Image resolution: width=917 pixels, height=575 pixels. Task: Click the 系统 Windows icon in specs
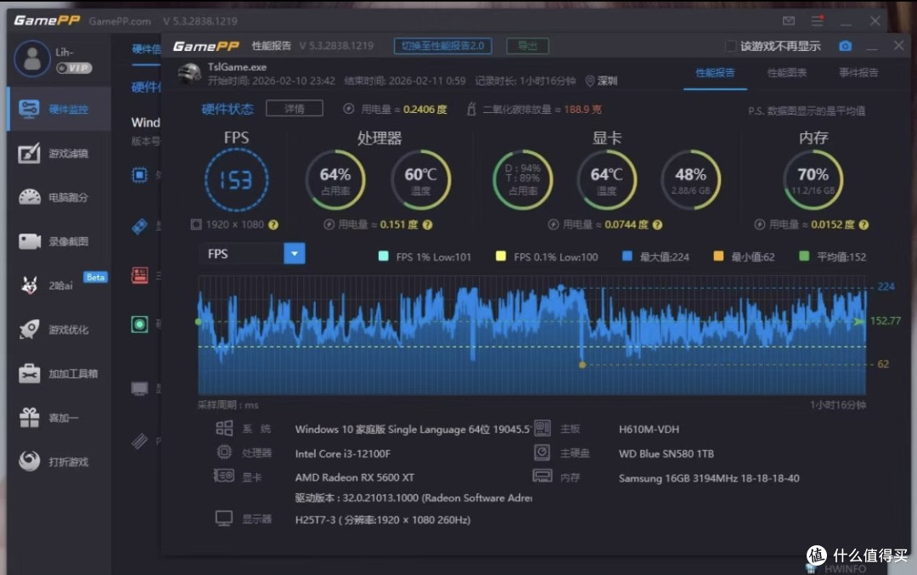point(224,428)
